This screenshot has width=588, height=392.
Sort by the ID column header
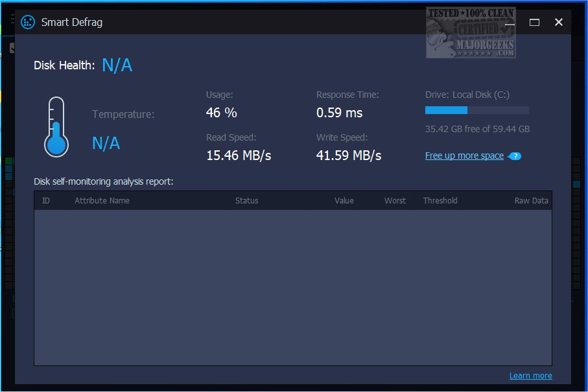(x=46, y=200)
